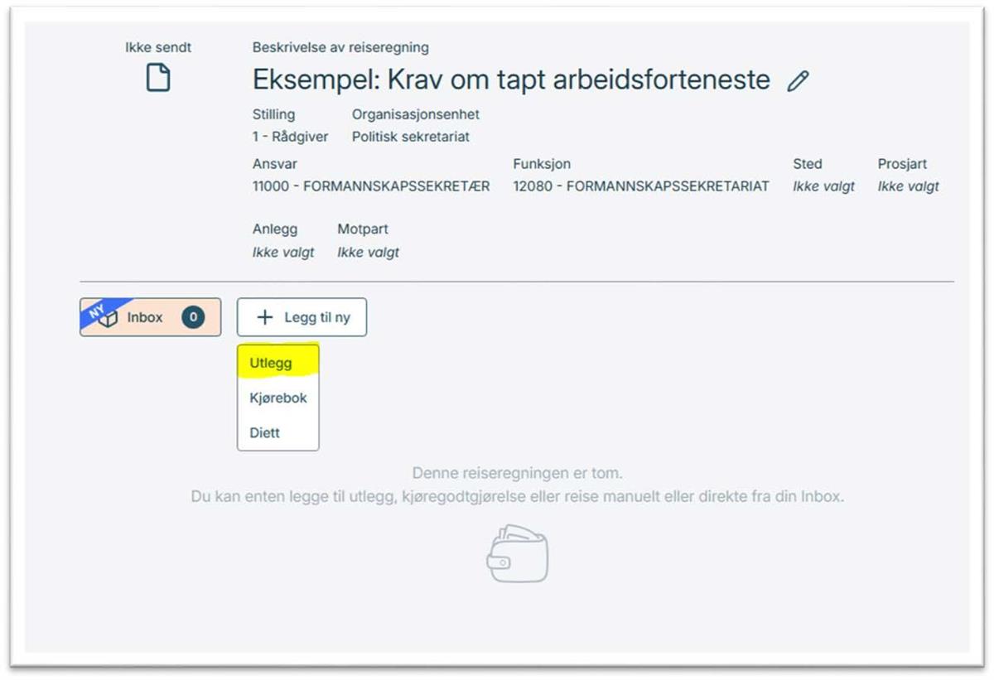Choose 'Kjørebok' from the dropdown menu
The width and height of the screenshot is (994, 680).
point(277,398)
